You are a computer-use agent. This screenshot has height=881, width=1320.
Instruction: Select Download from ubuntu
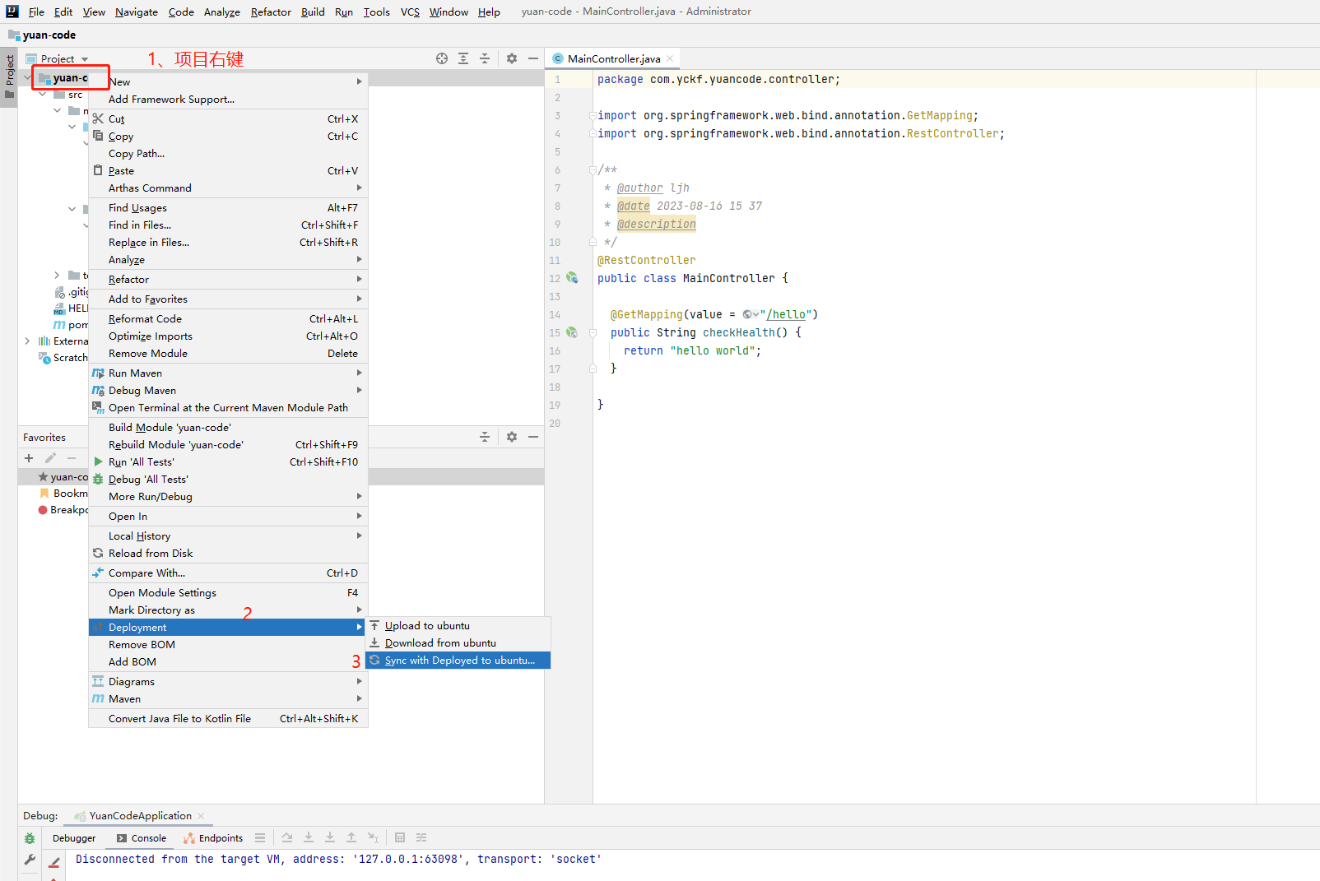[458, 643]
